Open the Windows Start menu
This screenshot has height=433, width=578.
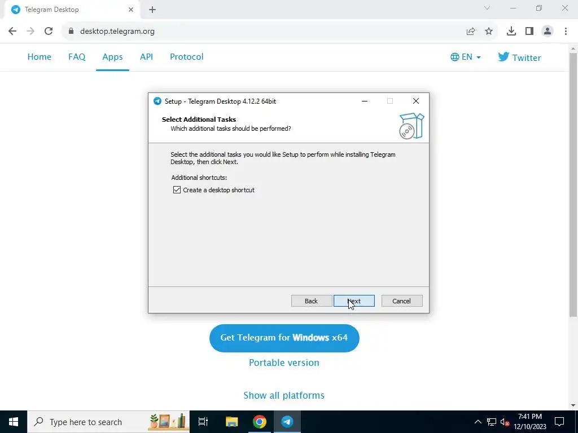tap(14, 422)
